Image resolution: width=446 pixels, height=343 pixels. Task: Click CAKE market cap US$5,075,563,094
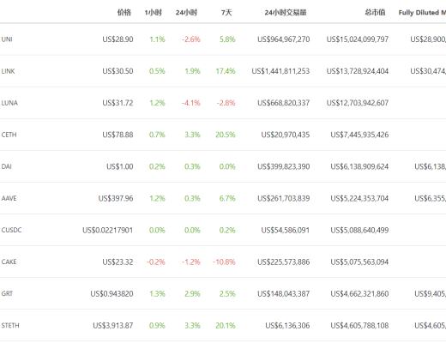[x=359, y=262]
